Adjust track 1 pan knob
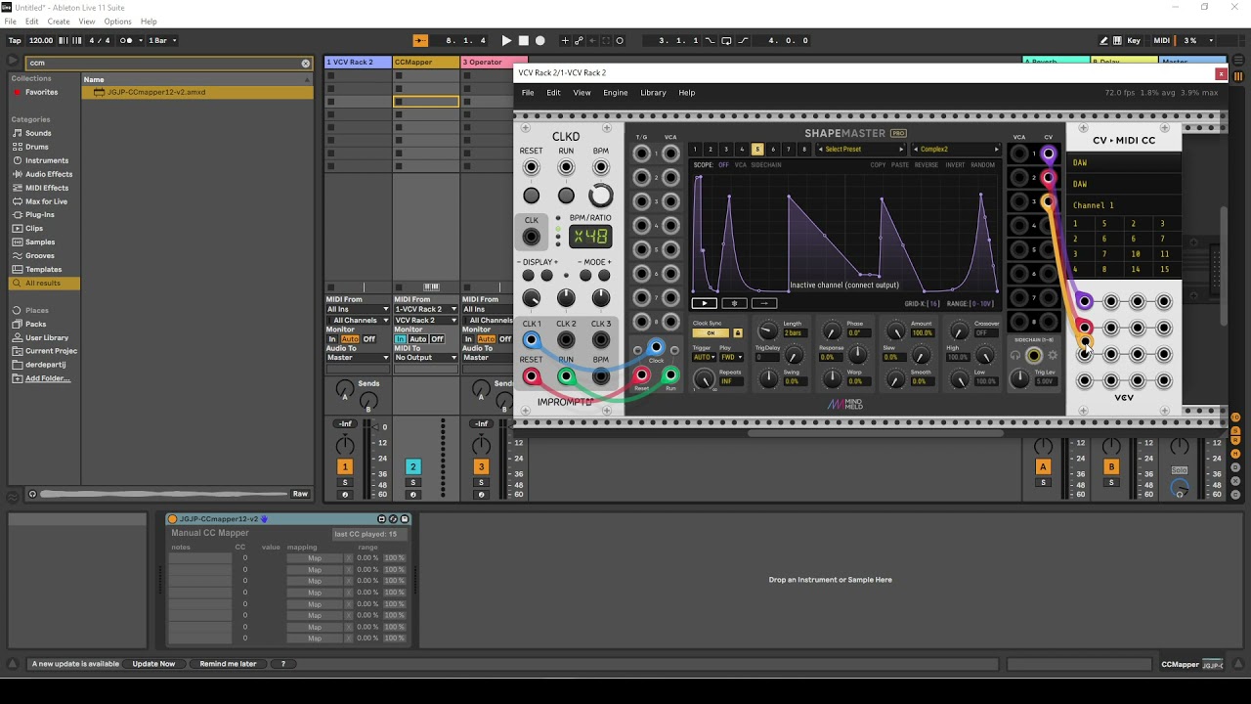The image size is (1251, 704). (x=345, y=446)
